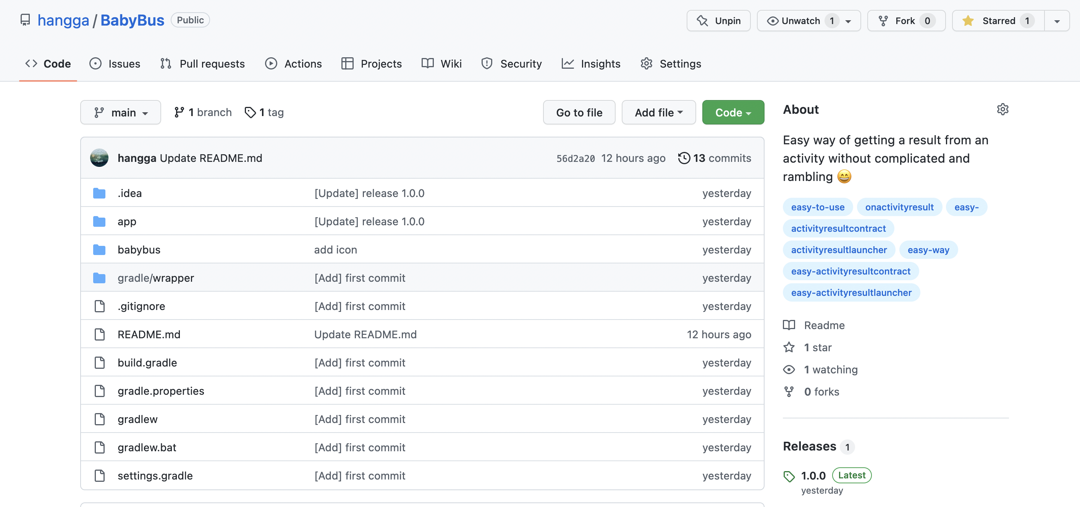Open the Insights tab
The width and height of the screenshot is (1080, 507).
coord(591,64)
